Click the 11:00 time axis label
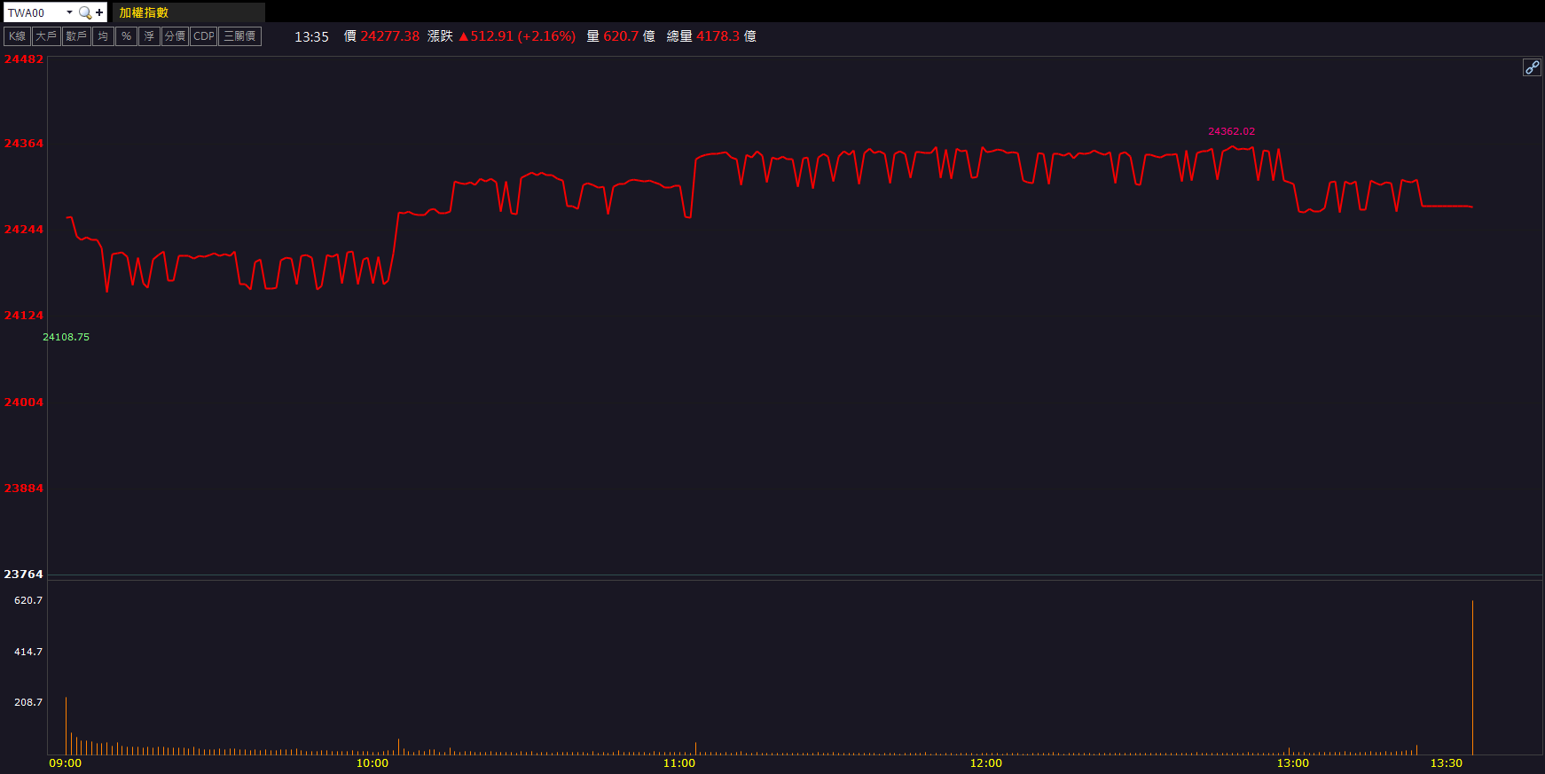This screenshot has width=1545, height=774. point(678,763)
